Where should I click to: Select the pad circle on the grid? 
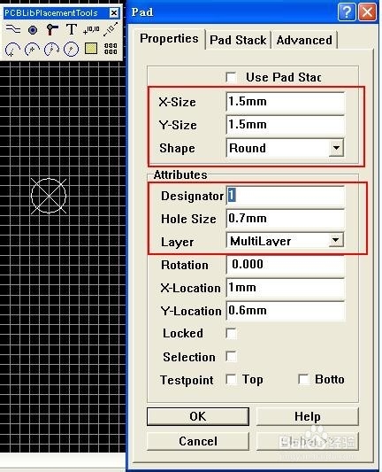click(49, 196)
